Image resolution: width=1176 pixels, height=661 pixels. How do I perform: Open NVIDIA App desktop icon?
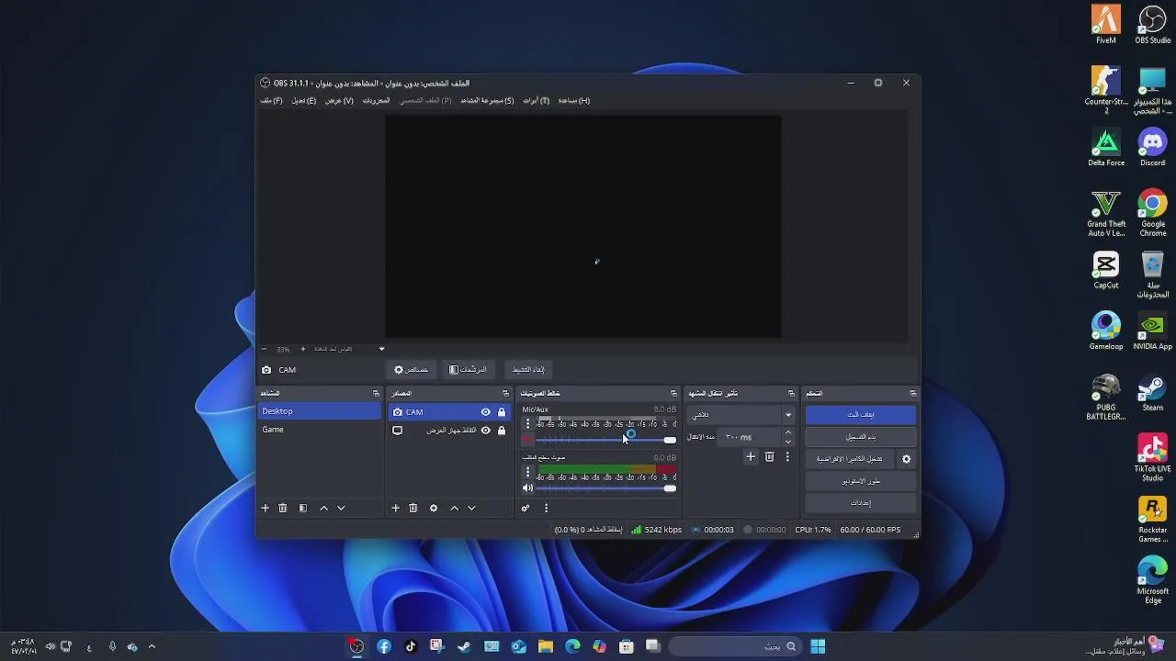(x=1152, y=332)
